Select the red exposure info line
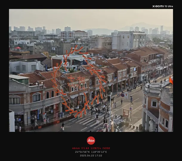 click(91, 148)
